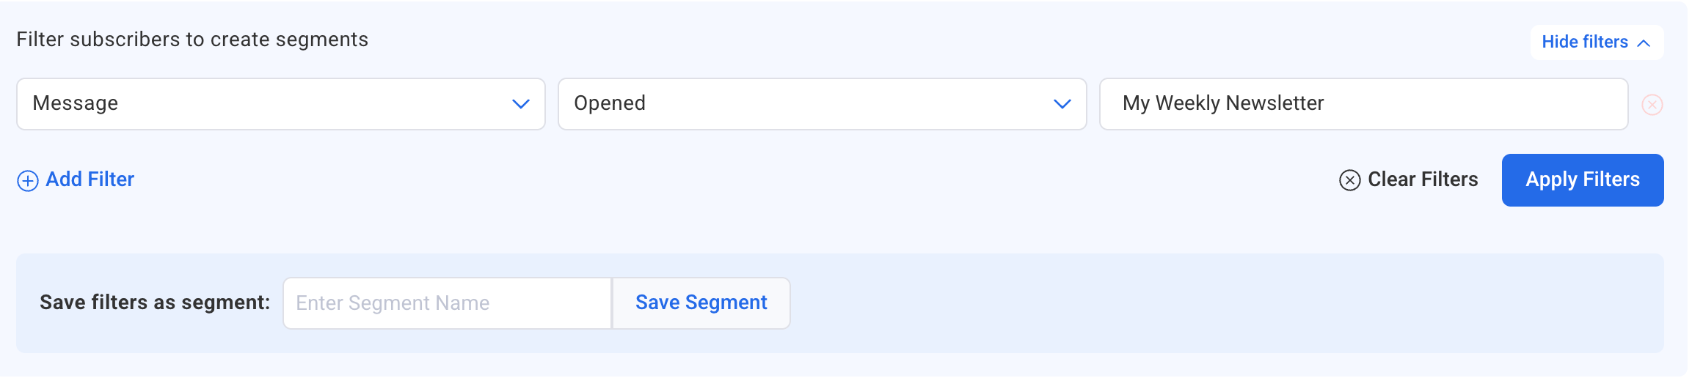Image resolution: width=1692 pixels, height=378 pixels.
Task: Click the word Message in first dropdown
Action: 76,103
